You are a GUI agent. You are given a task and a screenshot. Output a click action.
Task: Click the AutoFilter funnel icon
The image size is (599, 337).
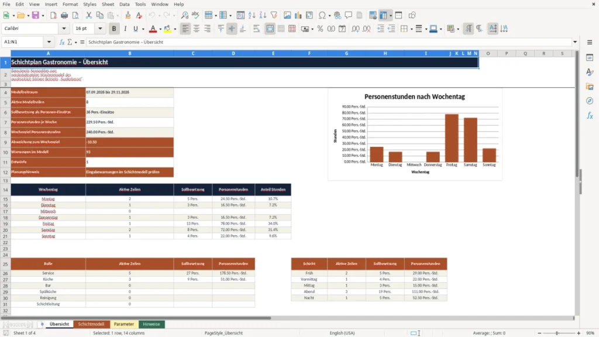coord(274,15)
